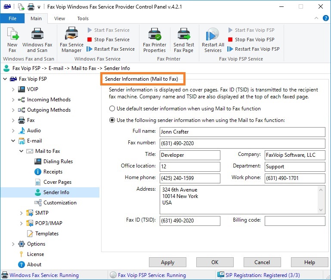Click the Fax number input field
331x280 pixels.
tap(242, 143)
